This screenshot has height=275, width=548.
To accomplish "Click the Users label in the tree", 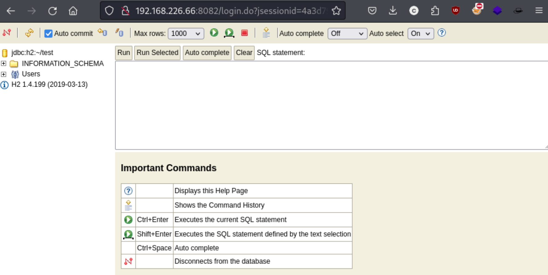I will point(31,74).
